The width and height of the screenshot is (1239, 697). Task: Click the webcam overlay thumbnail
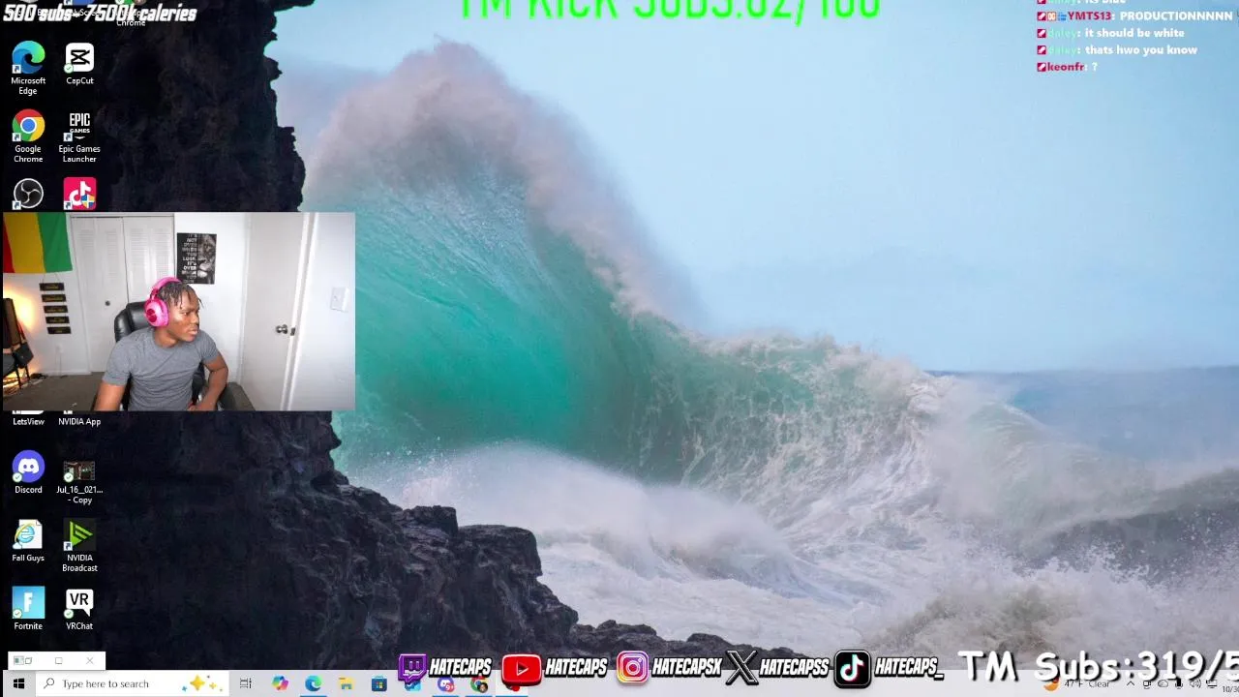(x=178, y=312)
